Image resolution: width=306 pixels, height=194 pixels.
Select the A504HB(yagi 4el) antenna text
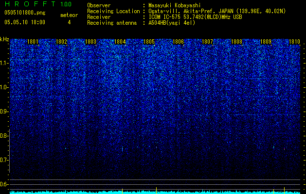point(172,23)
